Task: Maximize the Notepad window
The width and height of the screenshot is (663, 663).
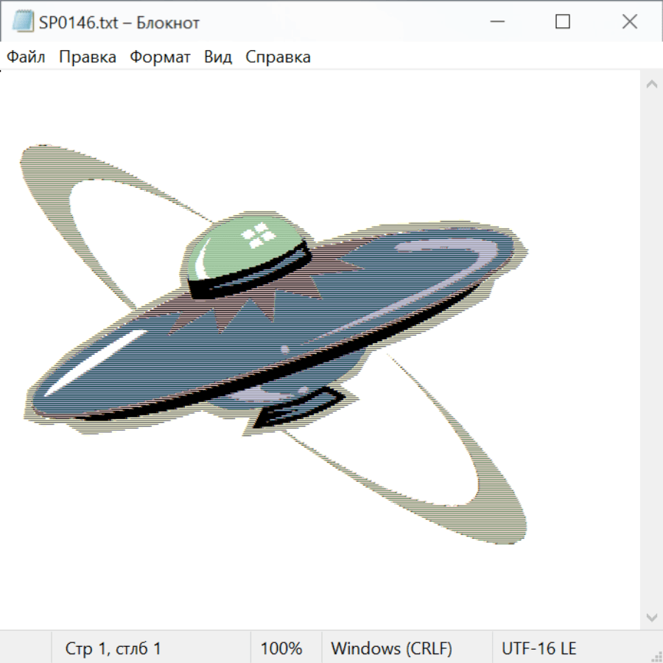Action: point(563,22)
